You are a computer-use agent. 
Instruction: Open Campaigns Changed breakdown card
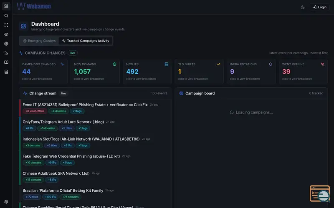point(43,72)
